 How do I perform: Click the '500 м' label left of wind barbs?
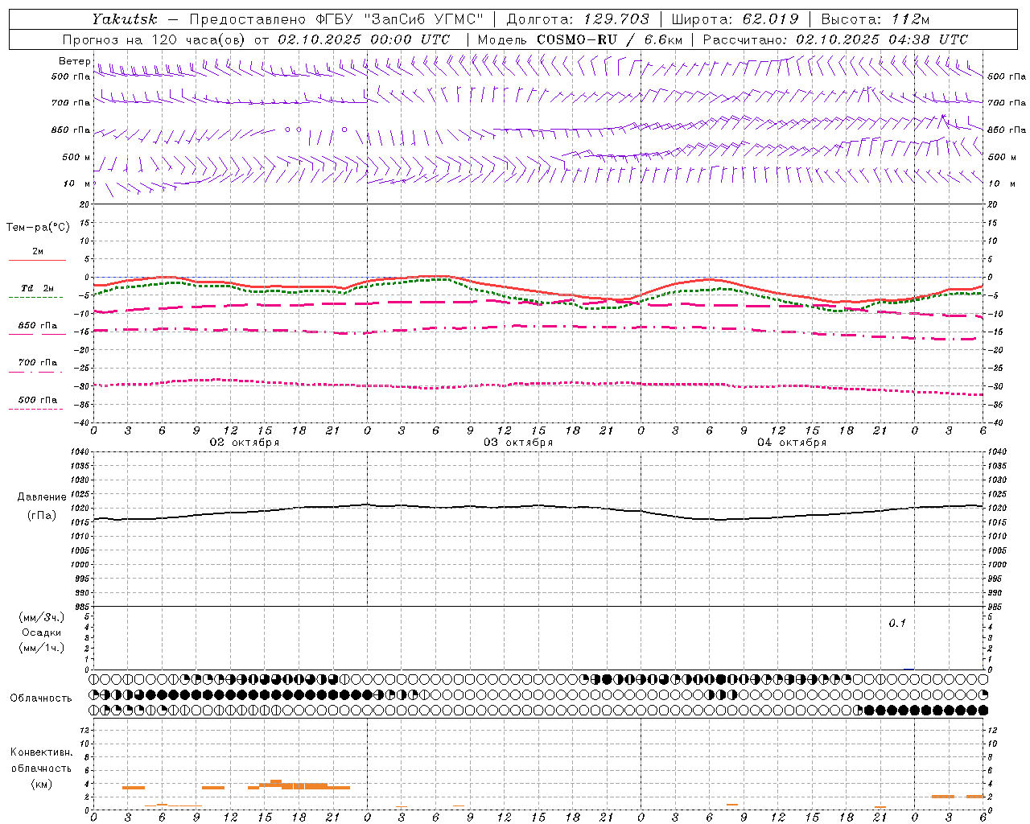(76, 157)
